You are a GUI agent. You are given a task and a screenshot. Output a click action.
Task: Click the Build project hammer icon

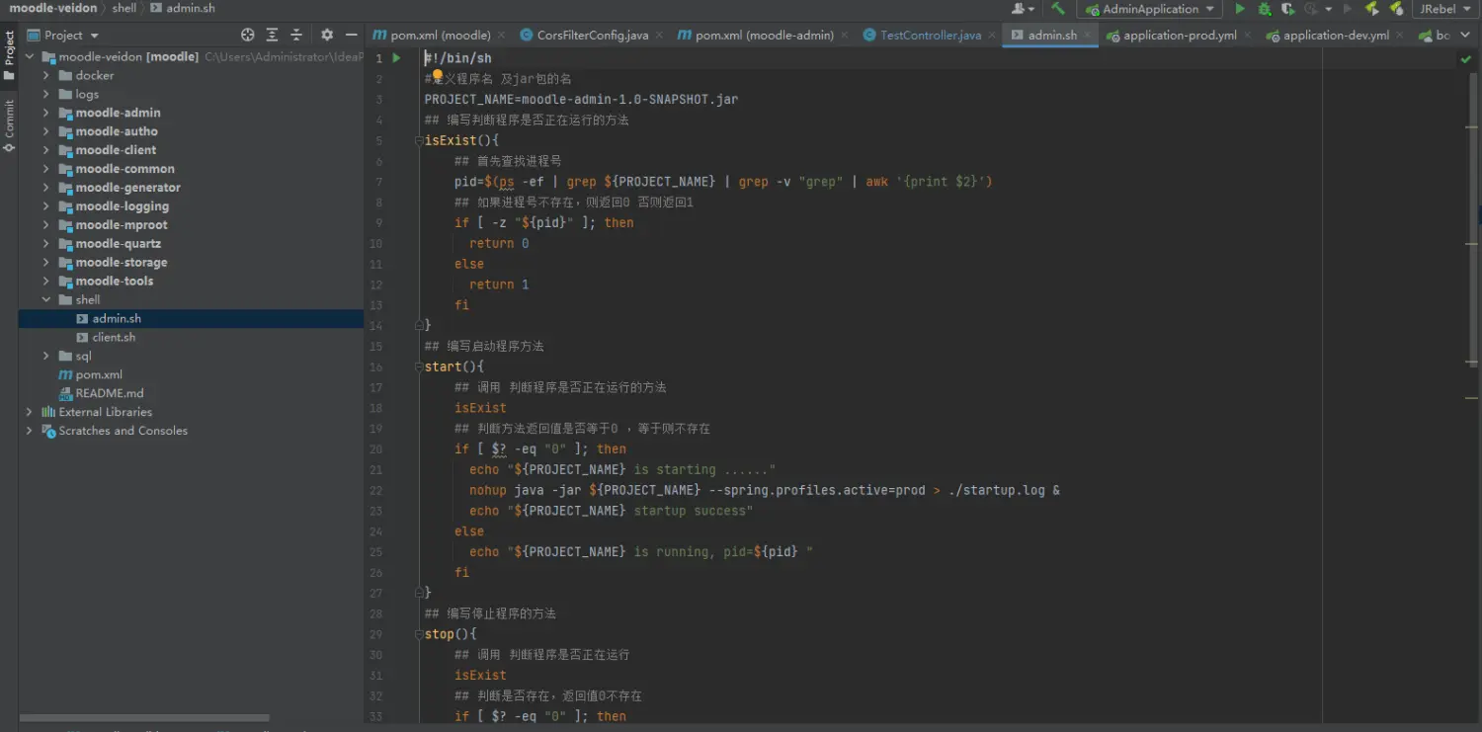[x=1058, y=9]
